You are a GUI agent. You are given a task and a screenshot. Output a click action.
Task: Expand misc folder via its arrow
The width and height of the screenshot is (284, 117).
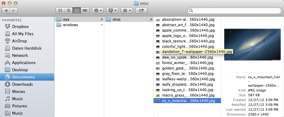(152, 19)
